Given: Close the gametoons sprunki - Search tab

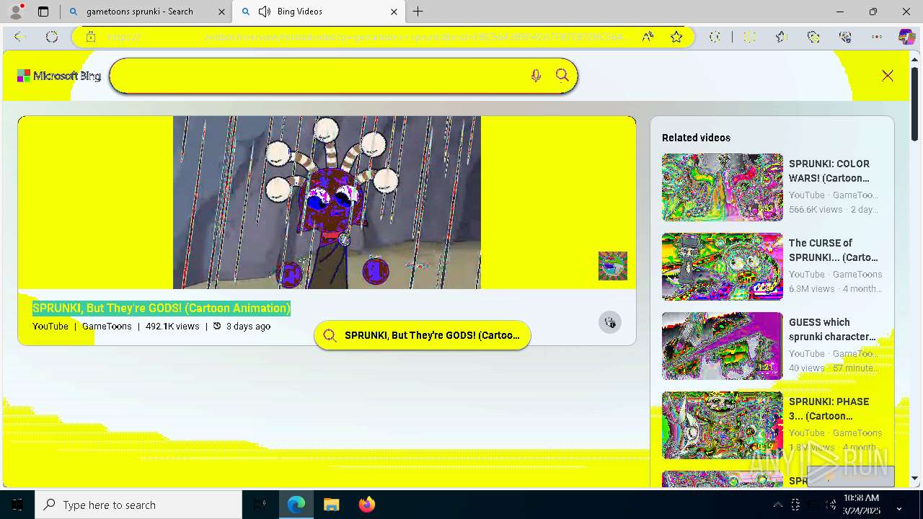Looking at the screenshot, I should [222, 12].
